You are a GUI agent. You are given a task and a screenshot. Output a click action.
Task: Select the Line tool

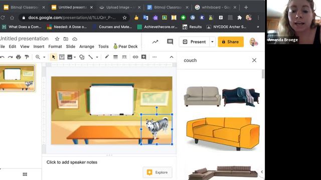90,57
